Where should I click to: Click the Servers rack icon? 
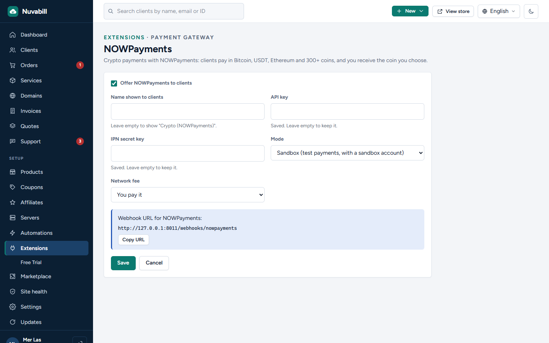coord(13,218)
